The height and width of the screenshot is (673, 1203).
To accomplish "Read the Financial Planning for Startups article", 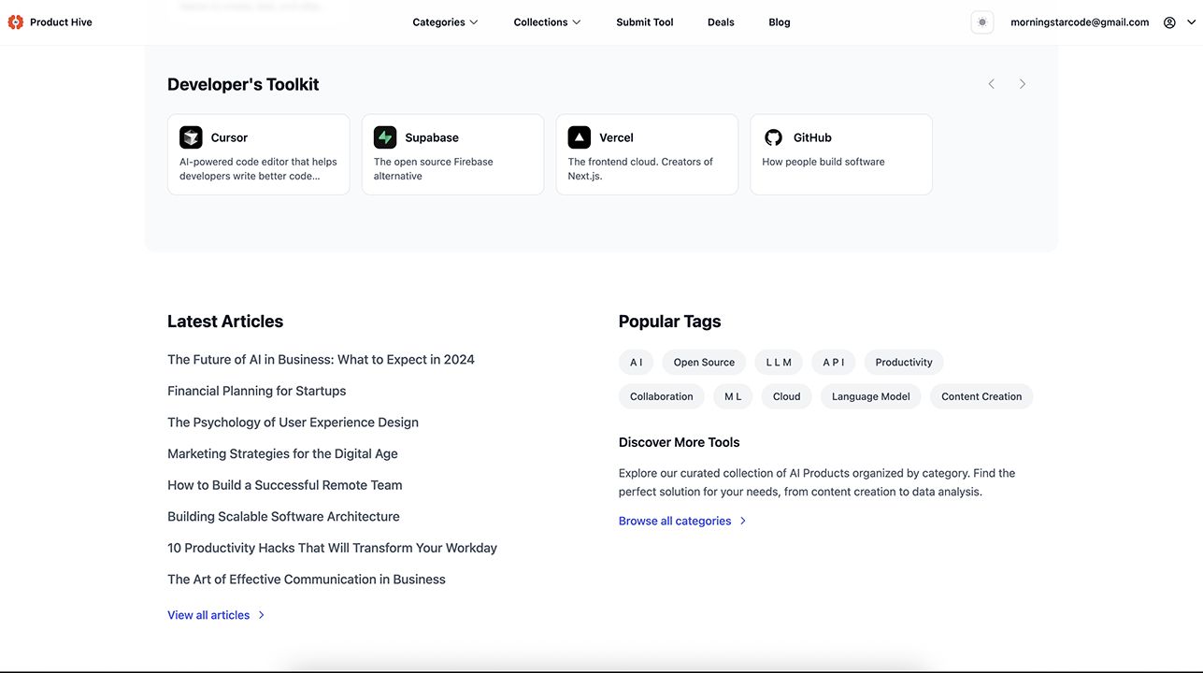I will point(257,391).
